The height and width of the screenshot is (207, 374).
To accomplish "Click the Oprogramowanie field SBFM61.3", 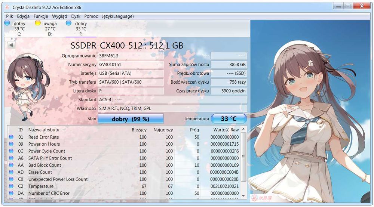I will (131, 56).
